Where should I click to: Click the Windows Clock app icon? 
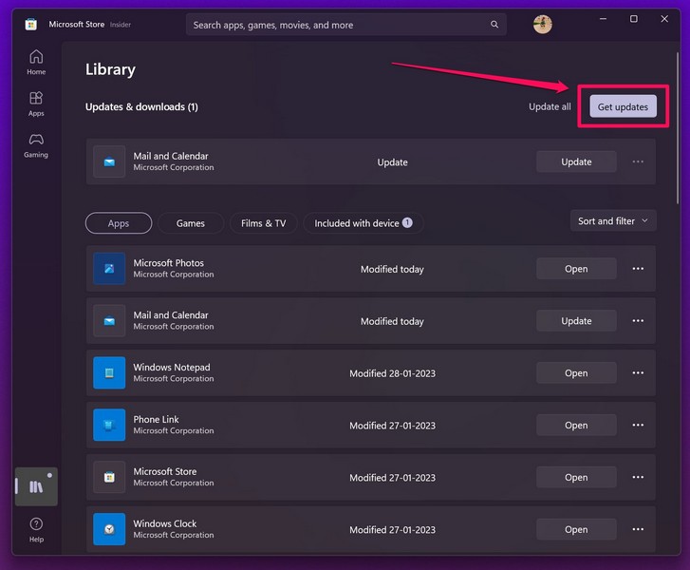(x=109, y=529)
